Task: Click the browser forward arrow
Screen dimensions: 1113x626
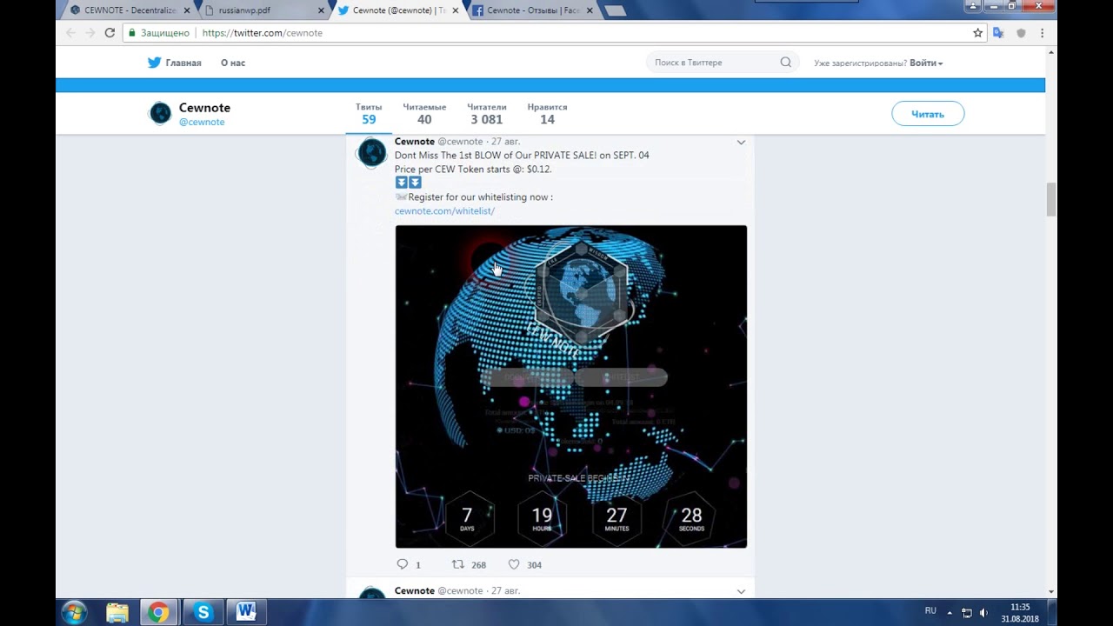Action: coord(90,33)
